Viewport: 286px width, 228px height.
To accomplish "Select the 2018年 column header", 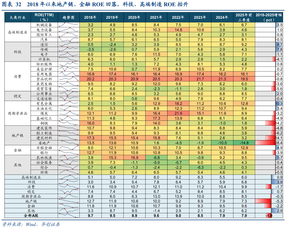I will tap(90, 17).
